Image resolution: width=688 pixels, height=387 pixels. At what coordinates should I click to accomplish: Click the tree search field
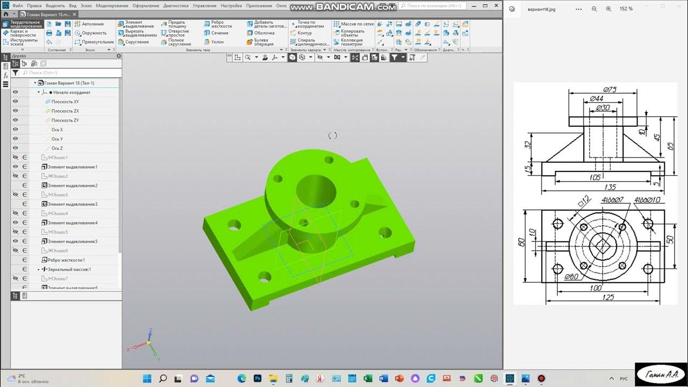(x=70, y=73)
